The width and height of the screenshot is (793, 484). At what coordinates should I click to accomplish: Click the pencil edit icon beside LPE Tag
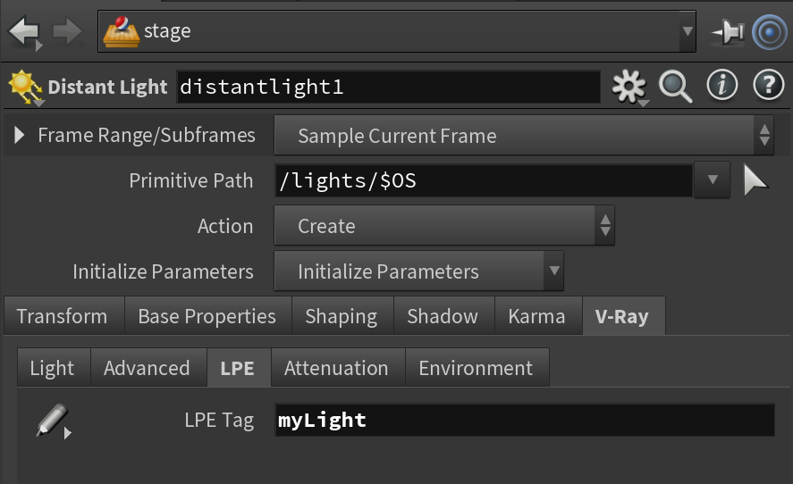pyautogui.click(x=53, y=421)
